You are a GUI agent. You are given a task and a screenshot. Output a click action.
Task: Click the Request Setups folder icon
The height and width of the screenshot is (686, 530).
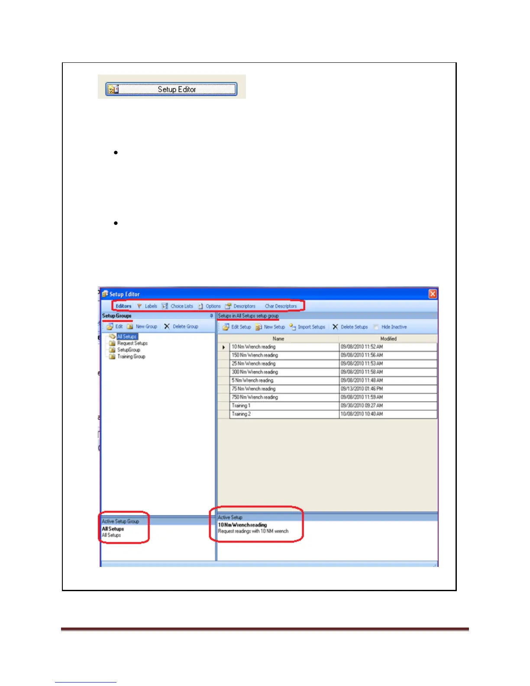pyautogui.click(x=112, y=343)
